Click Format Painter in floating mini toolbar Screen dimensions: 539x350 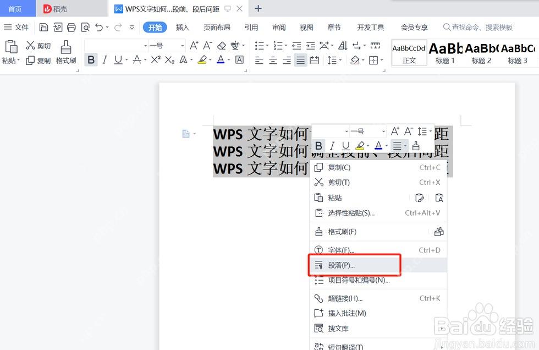[x=416, y=146]
